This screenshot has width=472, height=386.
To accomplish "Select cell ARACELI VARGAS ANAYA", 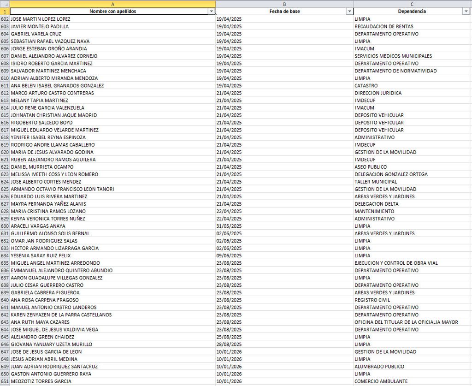I will click(112, 226).
